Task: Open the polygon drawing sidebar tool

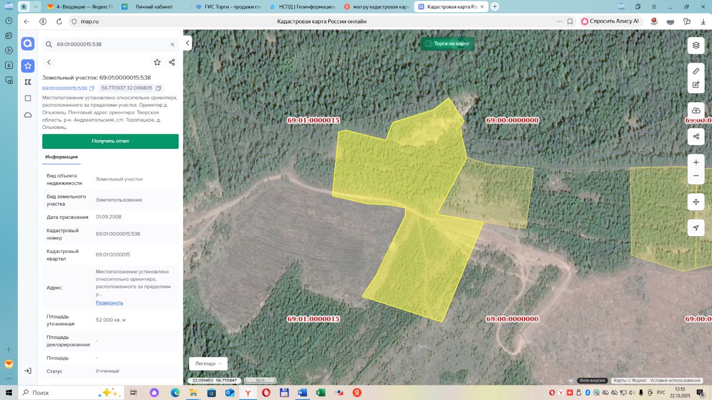Action: 28,82
